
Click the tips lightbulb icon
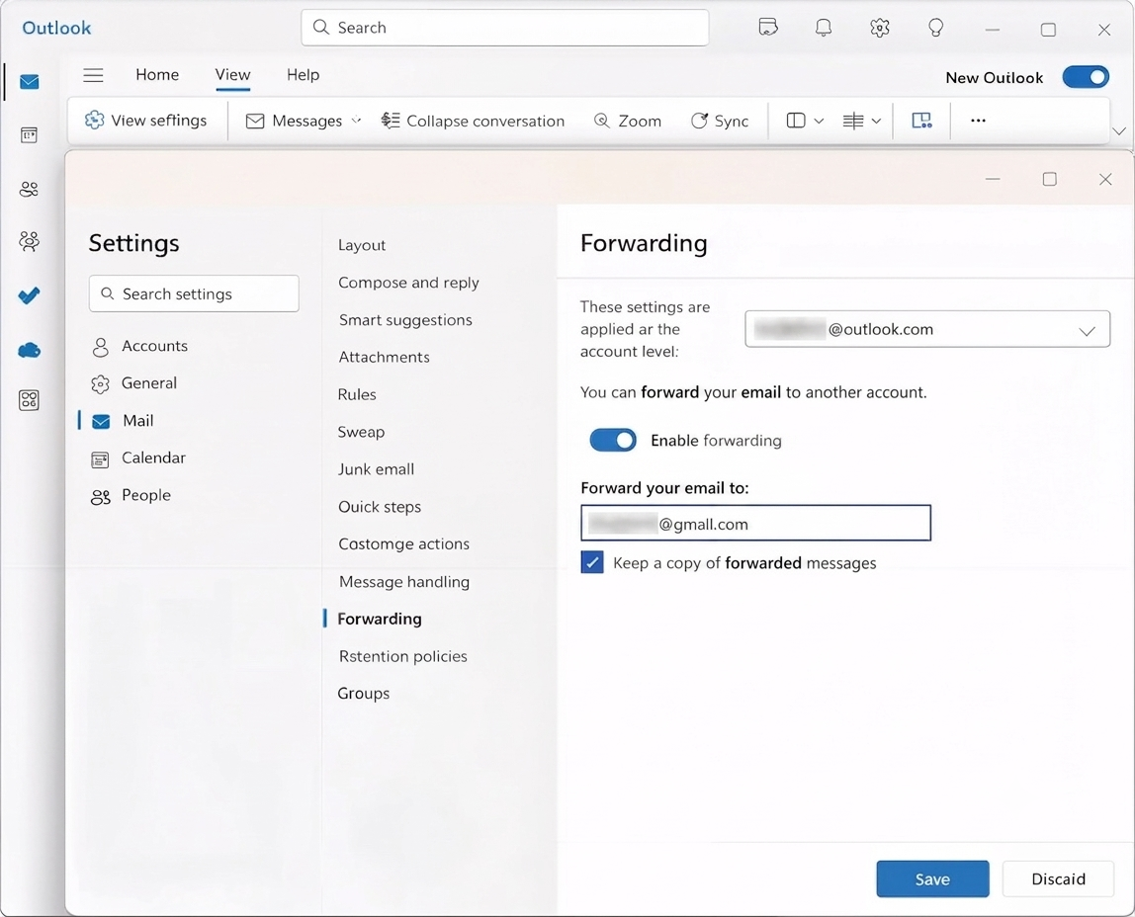pos(936,29)
